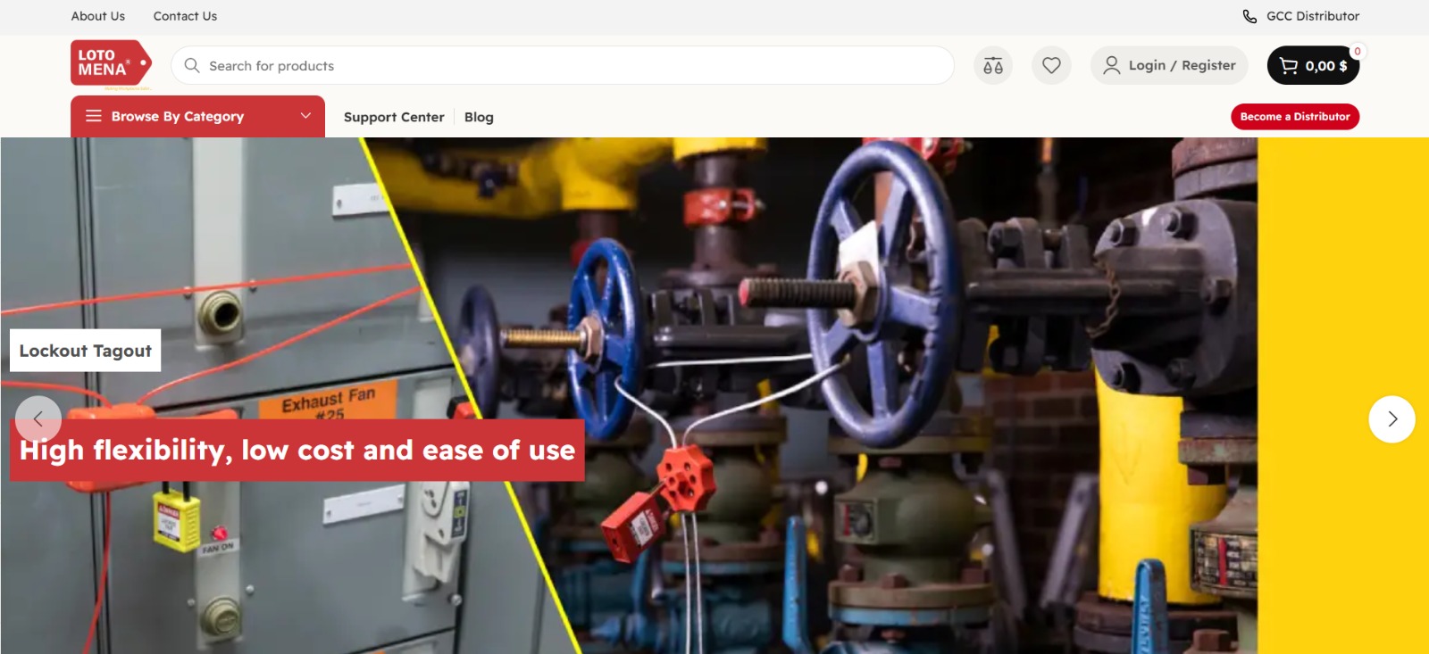
Task: Click the search magnifier icon
Action: pyautogui.click(x=192, y=65)
